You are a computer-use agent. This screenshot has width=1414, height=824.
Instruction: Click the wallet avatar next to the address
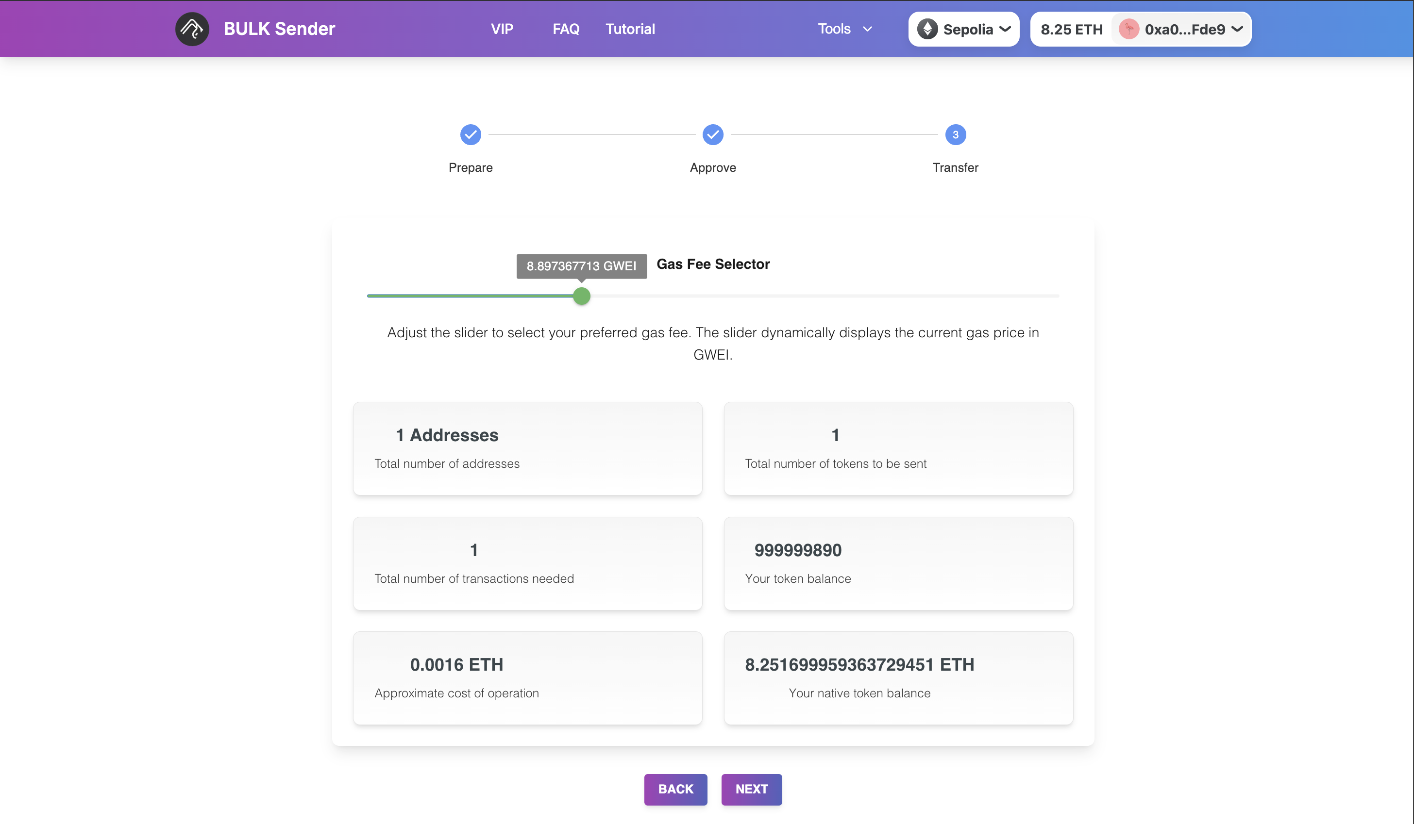point(1128,29)
